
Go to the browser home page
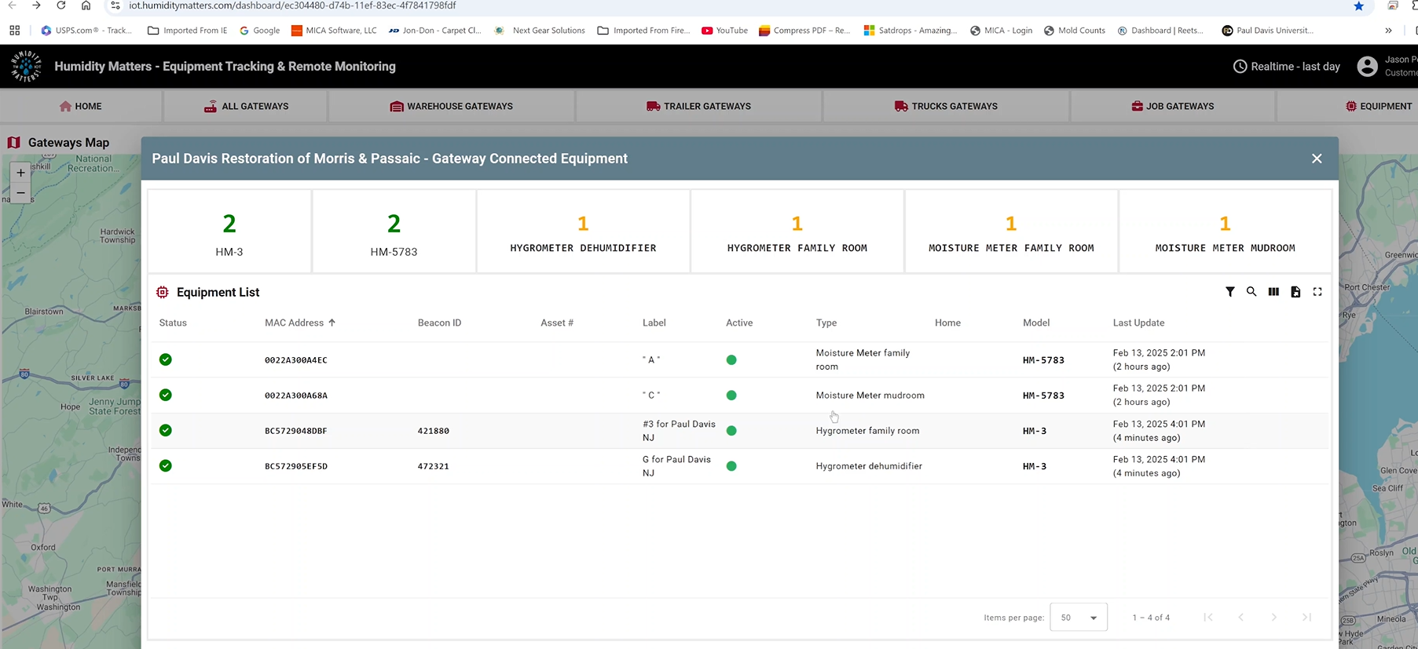pyautogui.click(x=86, y=5)
